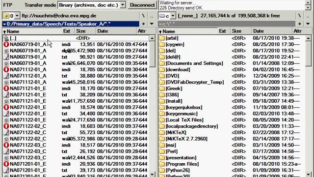Open the left panel drive selector dropdown
314x177 pixels.
click(x=17, y=16)
